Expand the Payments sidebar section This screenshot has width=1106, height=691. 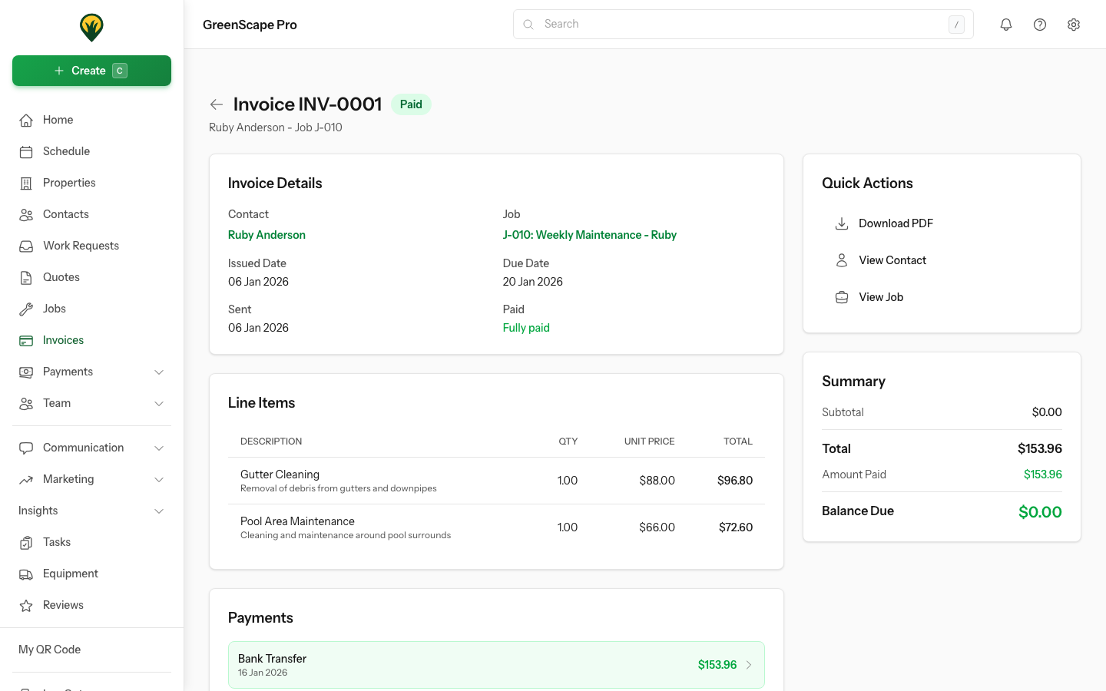tap(159, 372)
